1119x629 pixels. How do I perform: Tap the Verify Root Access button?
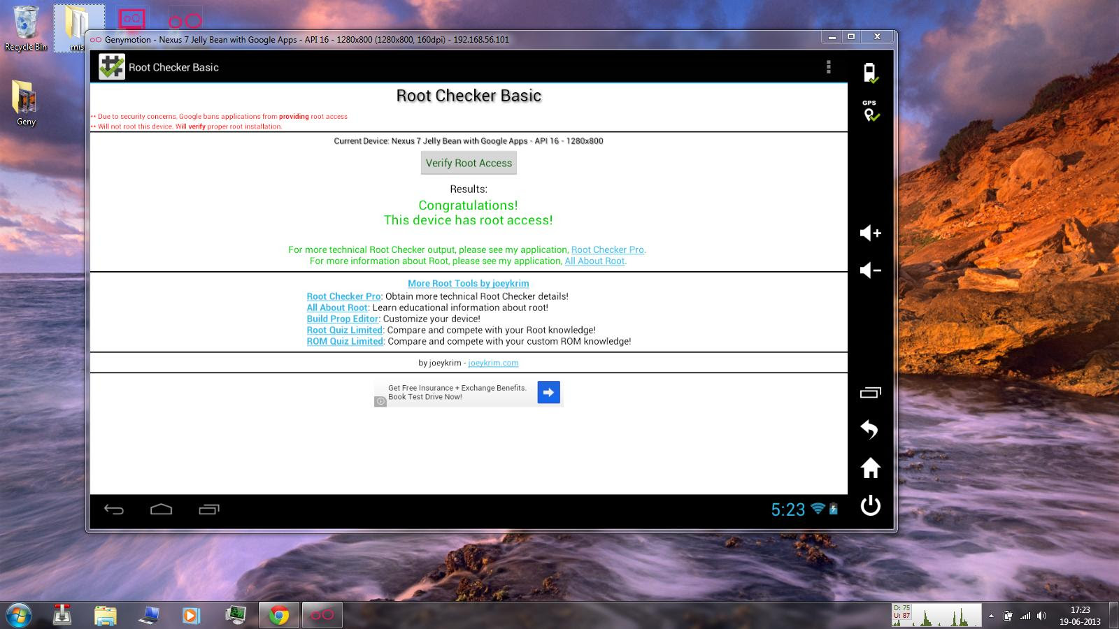[x=469, y=163]
